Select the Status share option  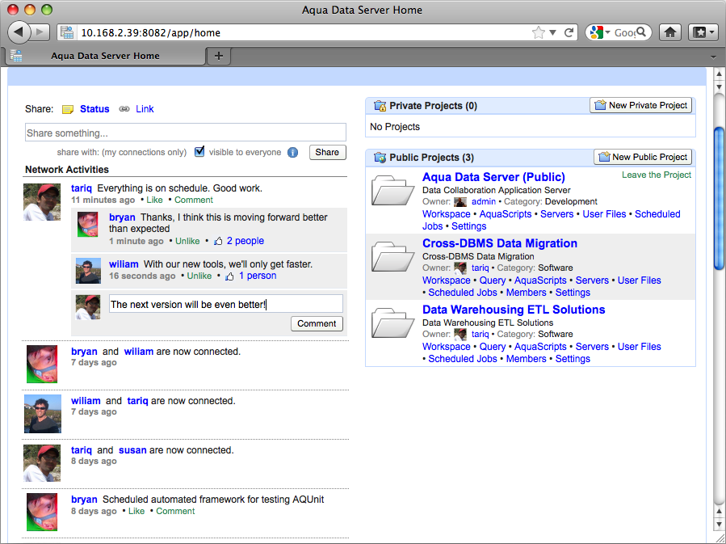click(x=94, y=109)
